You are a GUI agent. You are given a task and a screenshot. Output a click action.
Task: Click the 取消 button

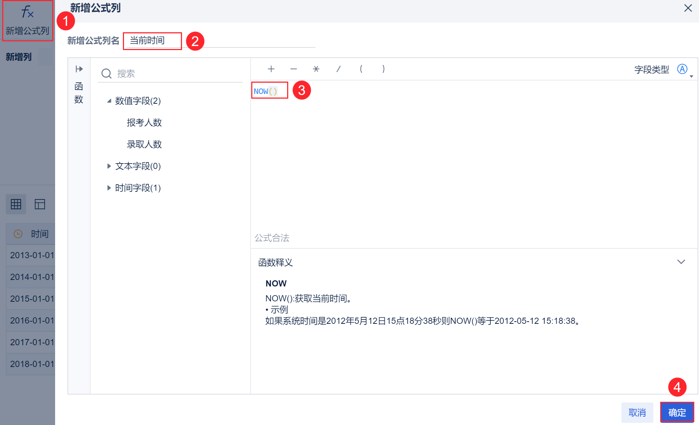tap(637, 413)
